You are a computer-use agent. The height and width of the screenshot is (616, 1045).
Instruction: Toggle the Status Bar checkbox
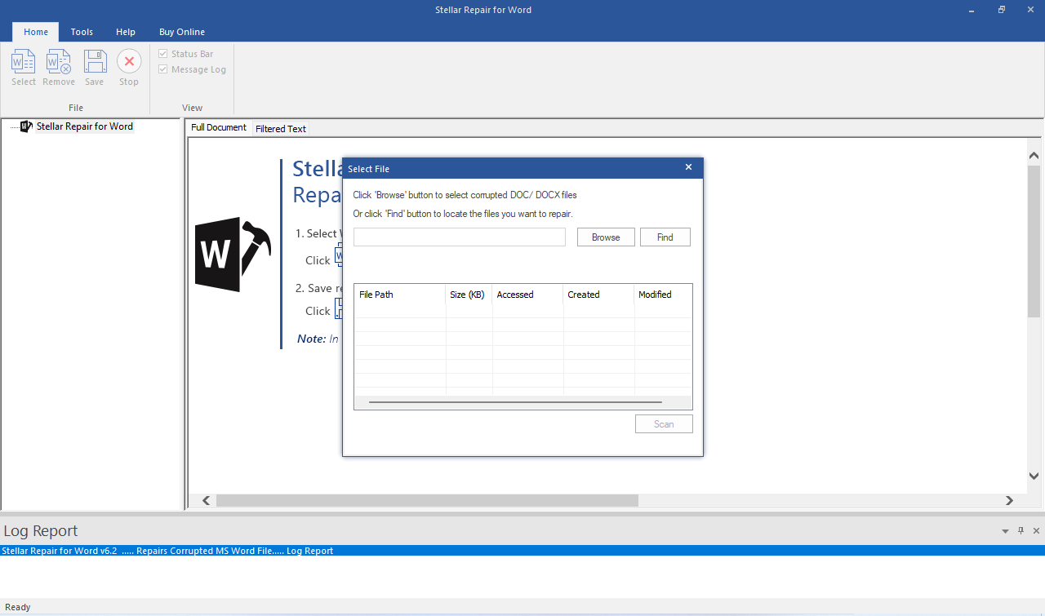[x=163, y=54]
